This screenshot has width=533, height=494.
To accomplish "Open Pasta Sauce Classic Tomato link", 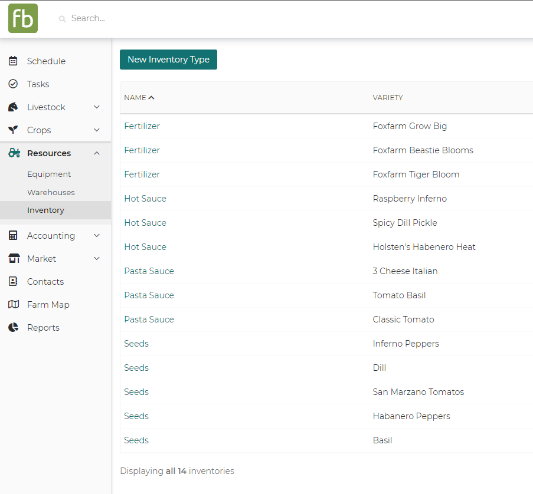I will 149,320.
